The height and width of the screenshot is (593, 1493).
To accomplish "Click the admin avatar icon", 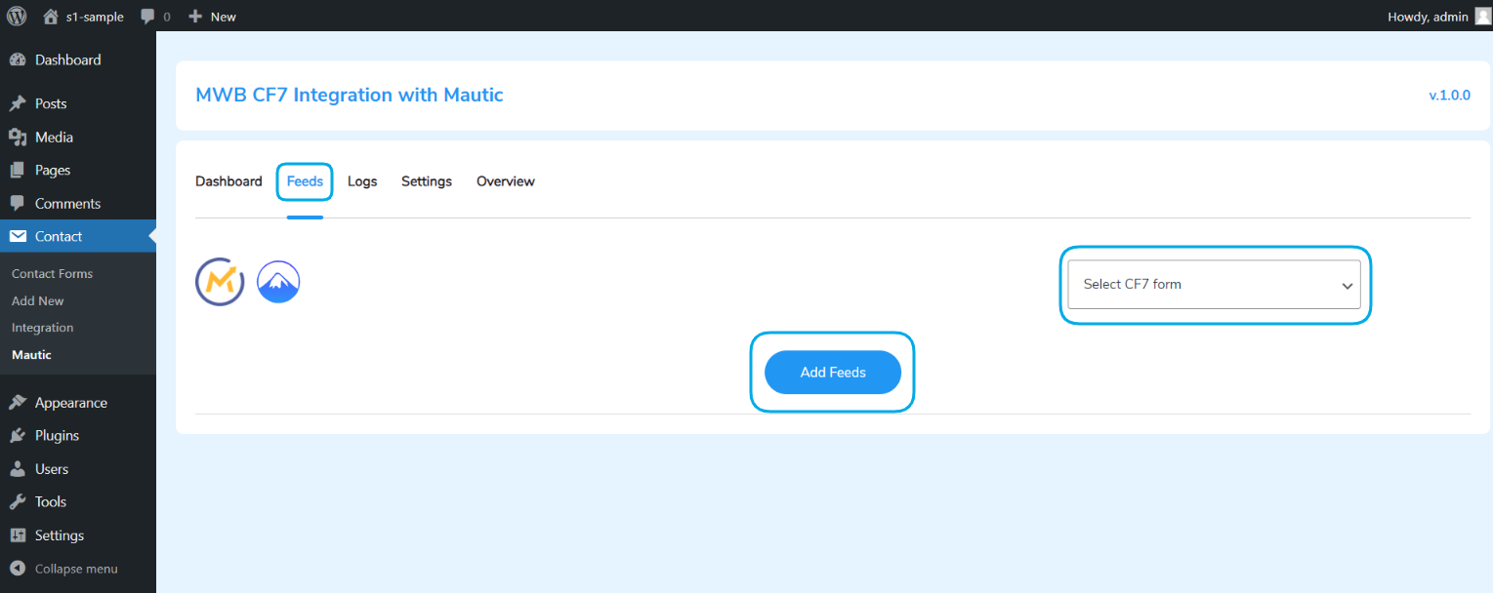I will pyautogui.click(x=1482, y=16).
